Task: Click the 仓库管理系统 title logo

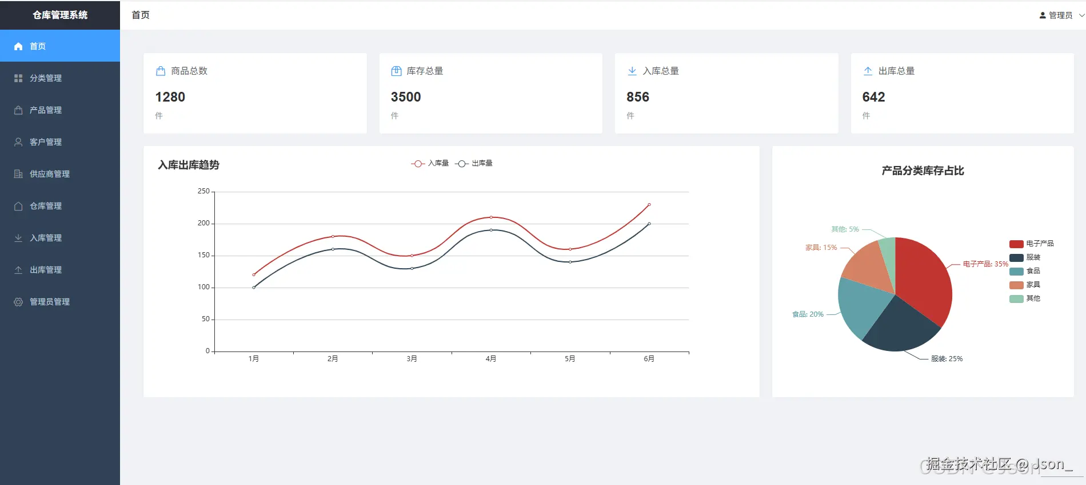Action: (x=60, y=15)
